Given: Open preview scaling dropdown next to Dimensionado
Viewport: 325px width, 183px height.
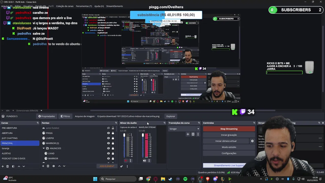Looking at the screenshot, I should click(41, 111).
